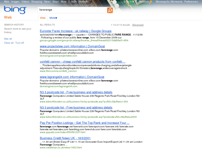This screenshot has width=202, height=151.
Task: Click See all search history
Action: (x=8, y=39)
